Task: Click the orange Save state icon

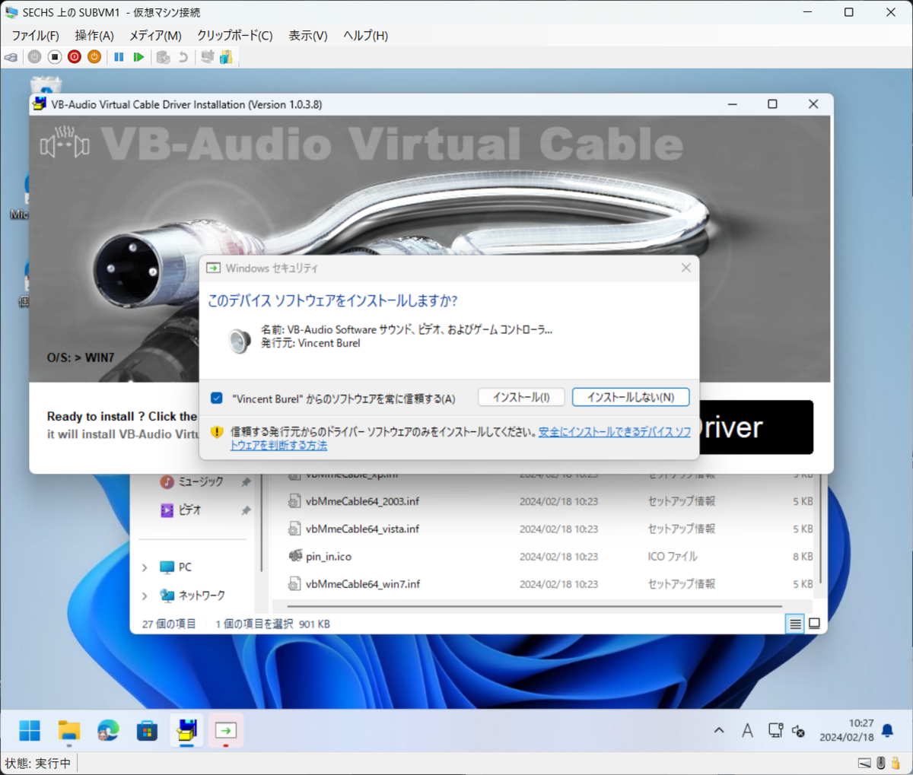Action: click(94, 57)
